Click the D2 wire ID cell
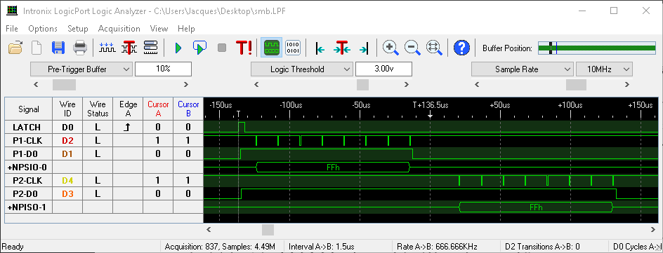663x253 pixels. 67,140
